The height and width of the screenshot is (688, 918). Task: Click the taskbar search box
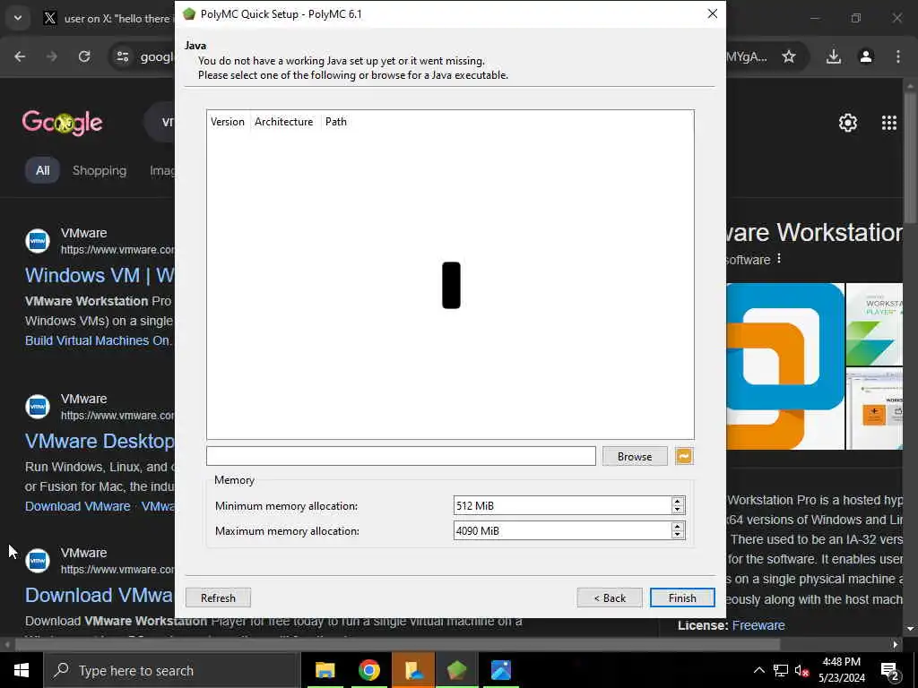tap(171, 670)
